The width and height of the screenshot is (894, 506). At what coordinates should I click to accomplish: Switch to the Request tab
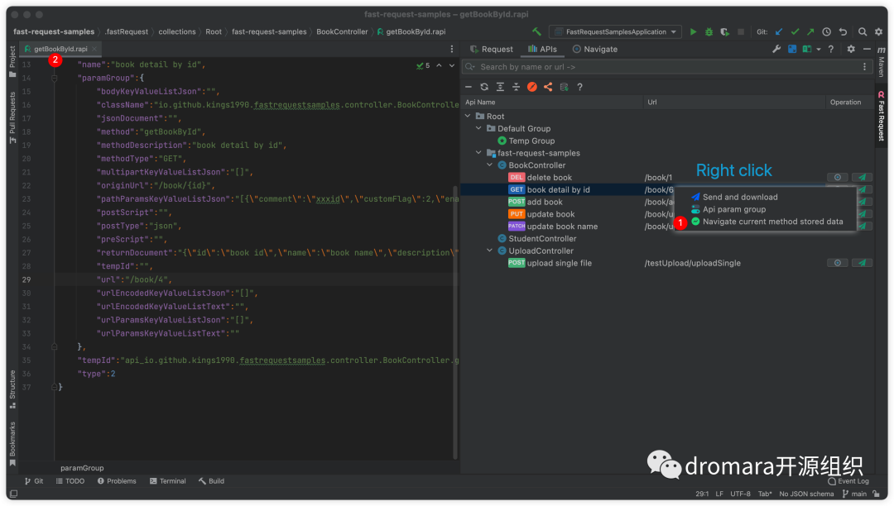click(491, 49)
